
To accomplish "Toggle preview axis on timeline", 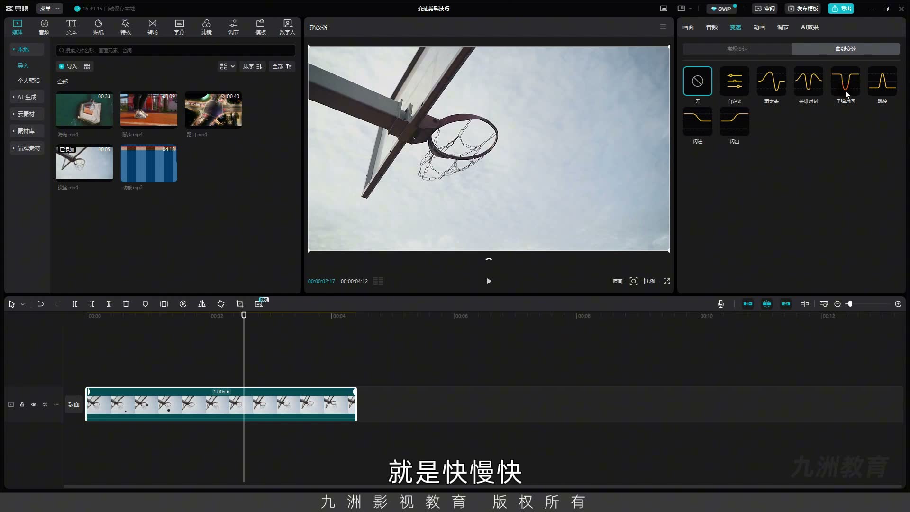I will (805, 304).
